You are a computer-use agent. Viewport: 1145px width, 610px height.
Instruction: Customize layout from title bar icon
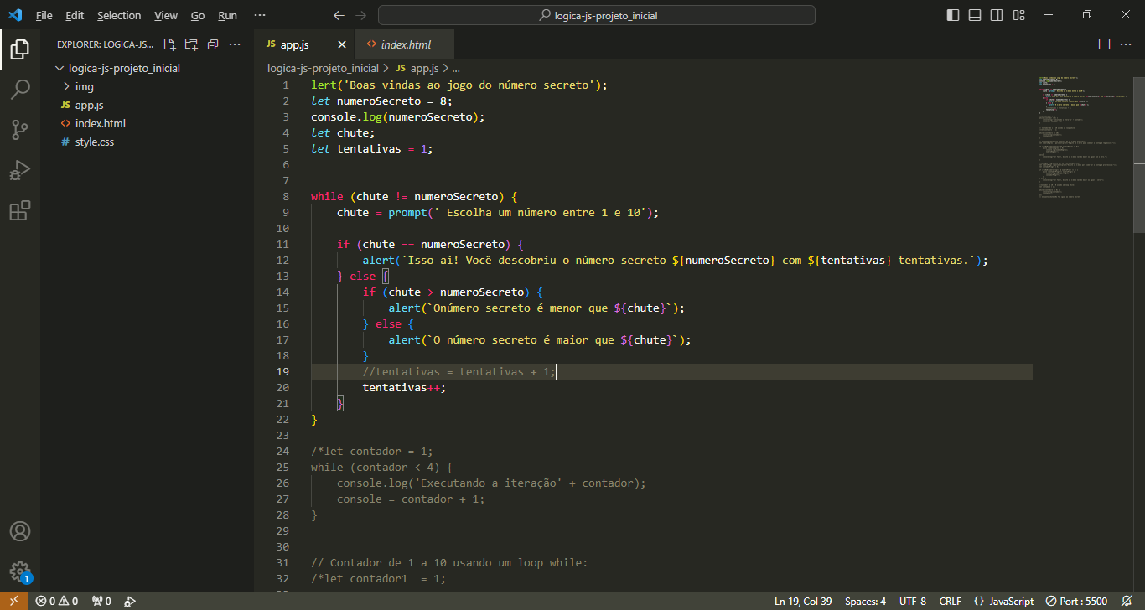pyautogui.click(x=1018, y=15)
